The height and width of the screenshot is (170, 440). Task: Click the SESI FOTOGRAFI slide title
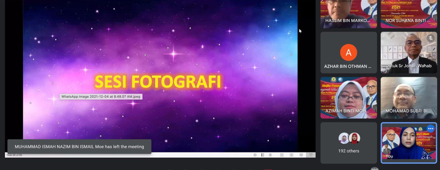click(158, 82)
